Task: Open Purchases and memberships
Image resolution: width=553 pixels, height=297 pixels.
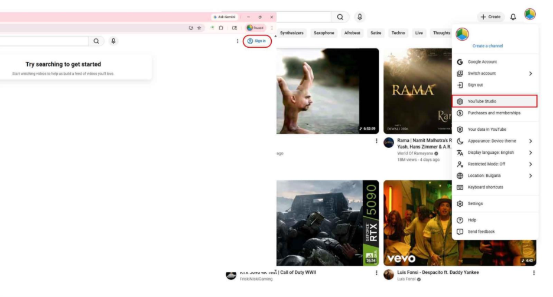Action: pos(494,113)
